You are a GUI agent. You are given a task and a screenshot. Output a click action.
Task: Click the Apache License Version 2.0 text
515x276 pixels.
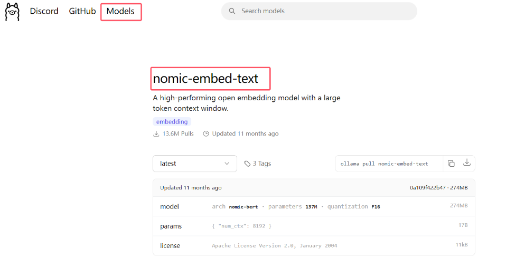tap(274, 246)
